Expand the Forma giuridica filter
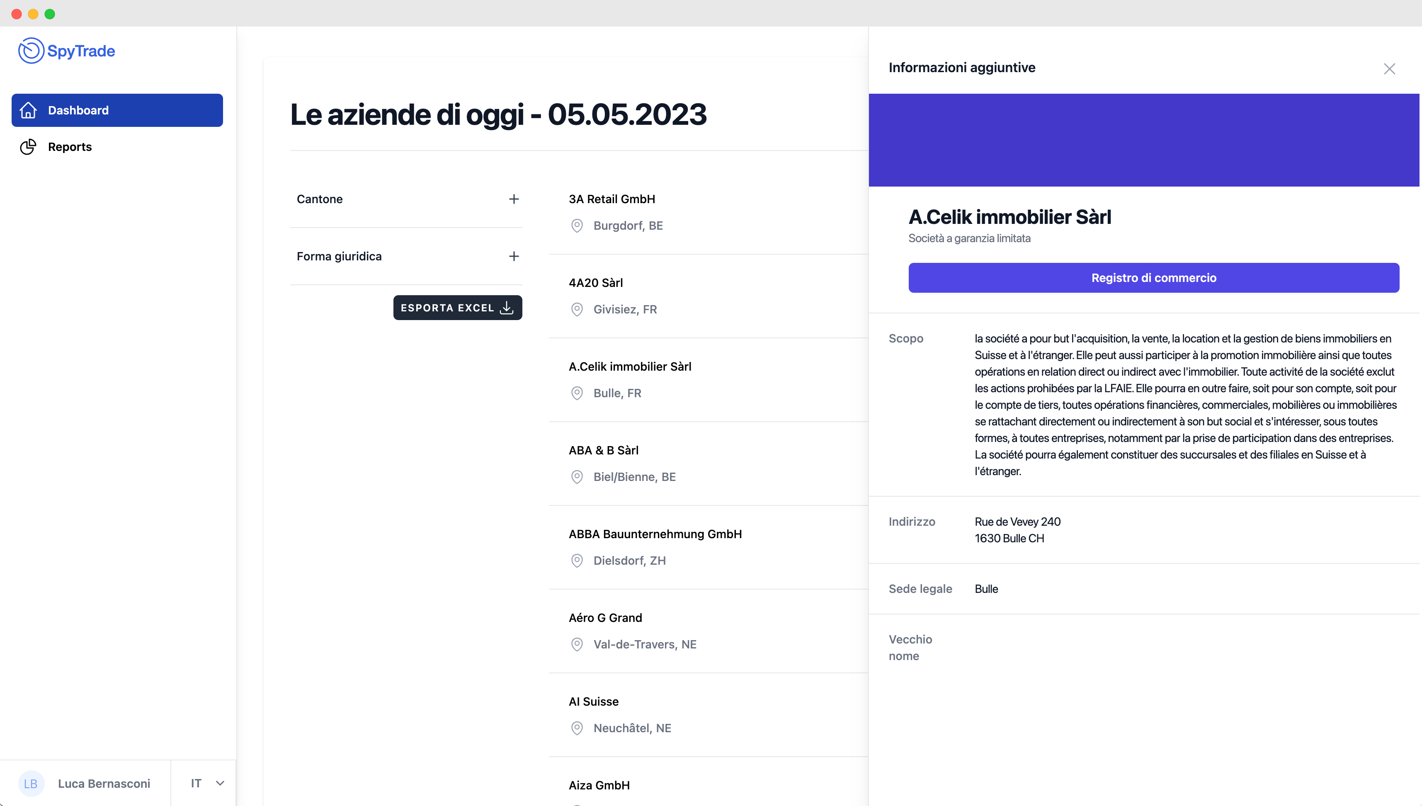 point(514,256)
